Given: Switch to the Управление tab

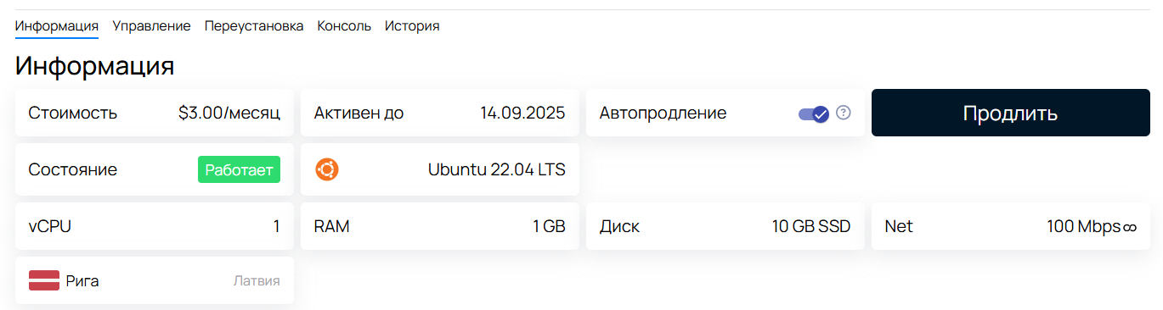Looking at the screenshot, I should [151, 25].
